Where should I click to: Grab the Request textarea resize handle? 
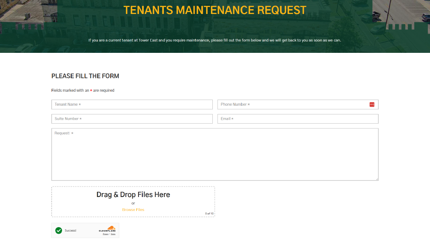tap(376, 178)
